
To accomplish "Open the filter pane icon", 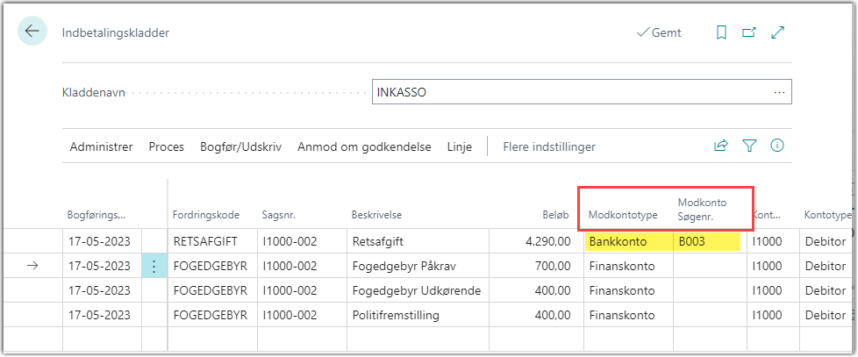I will (749, 146).
